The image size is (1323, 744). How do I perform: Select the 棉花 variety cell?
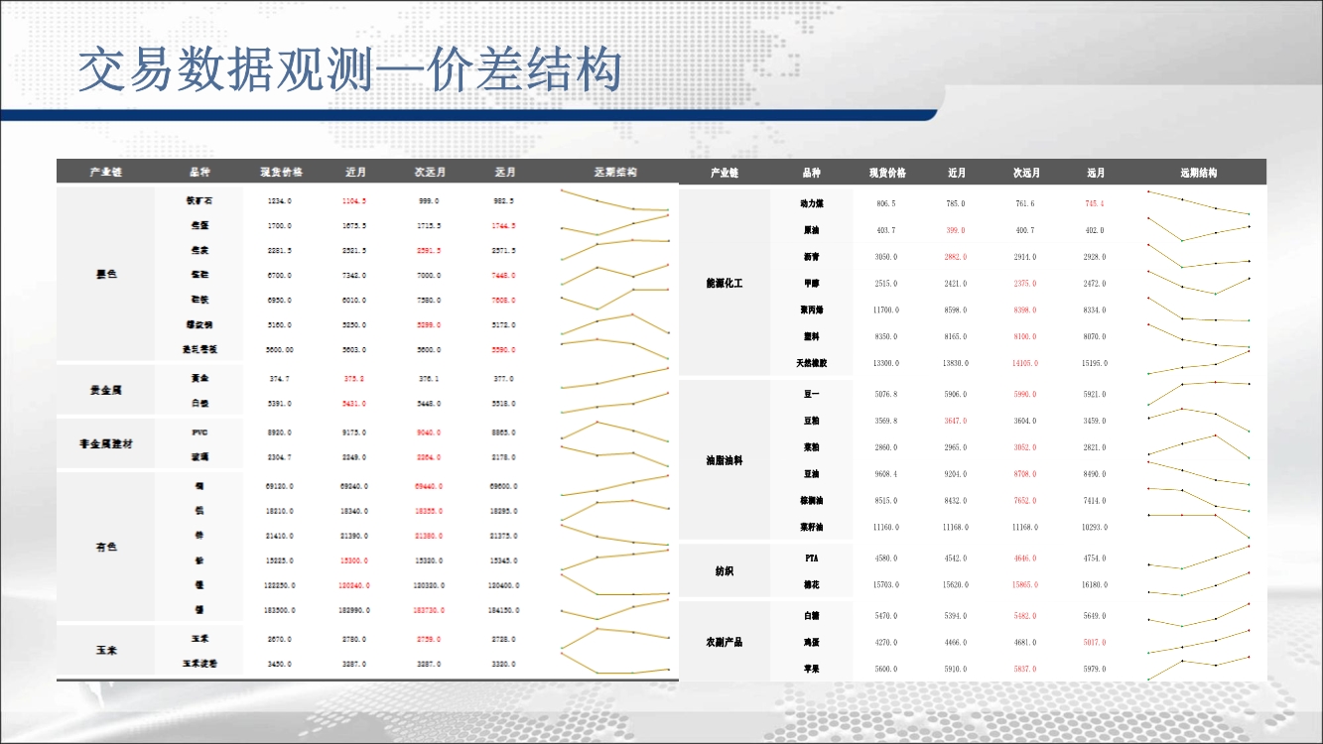pos(812,585)
